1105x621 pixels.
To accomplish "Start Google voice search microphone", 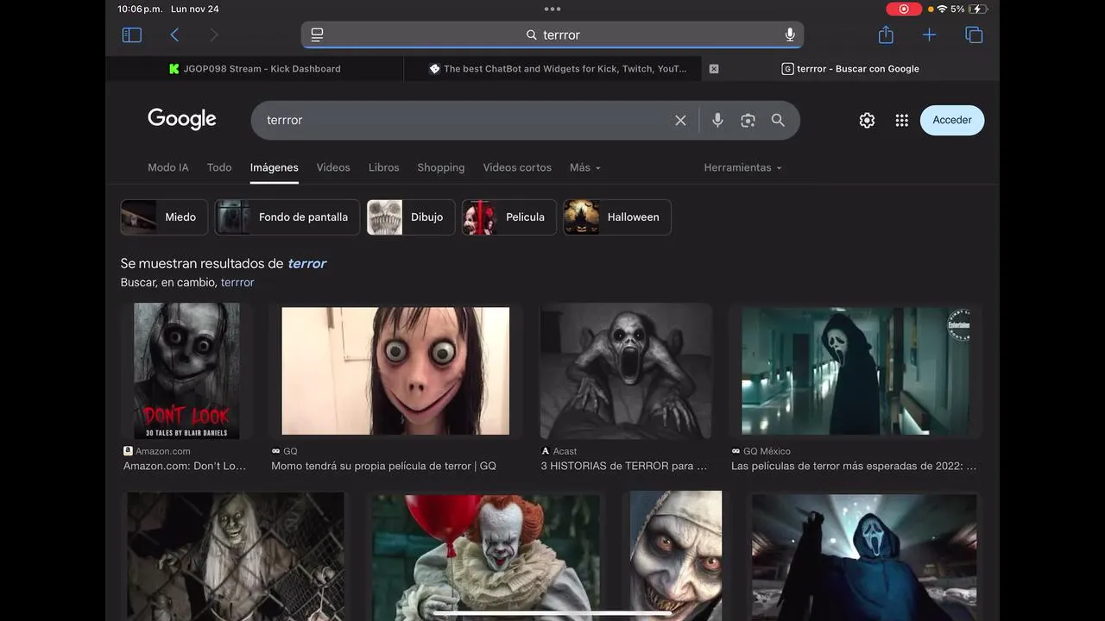I will coord(717,121).
